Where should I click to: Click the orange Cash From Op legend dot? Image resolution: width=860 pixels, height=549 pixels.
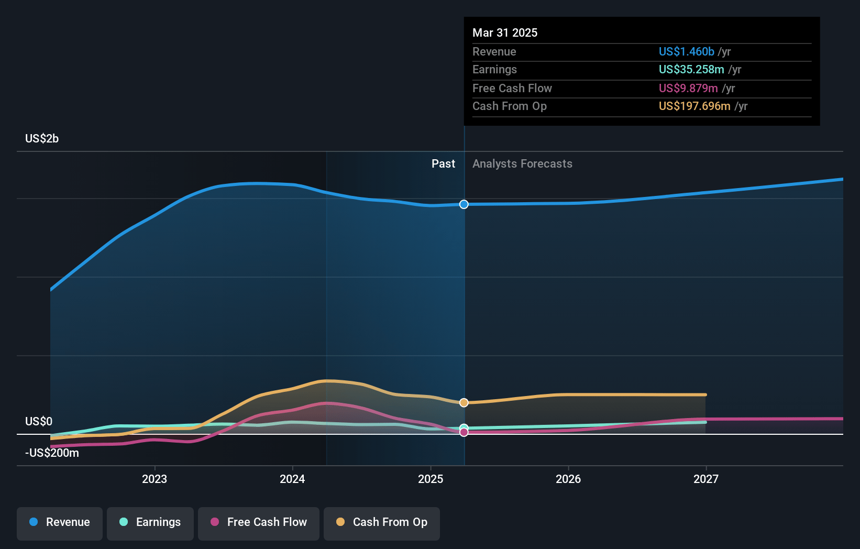point(340,522)
